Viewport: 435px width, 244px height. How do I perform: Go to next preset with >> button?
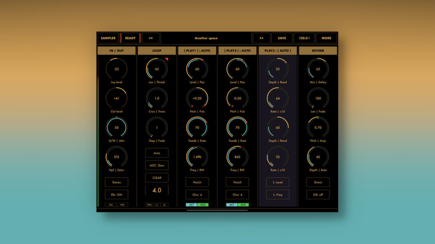point(261,38)
